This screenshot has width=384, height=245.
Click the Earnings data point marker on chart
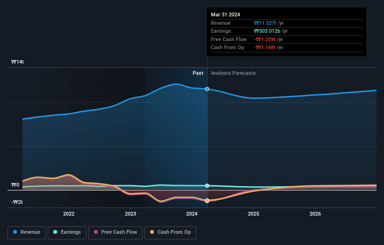[207, 186]
